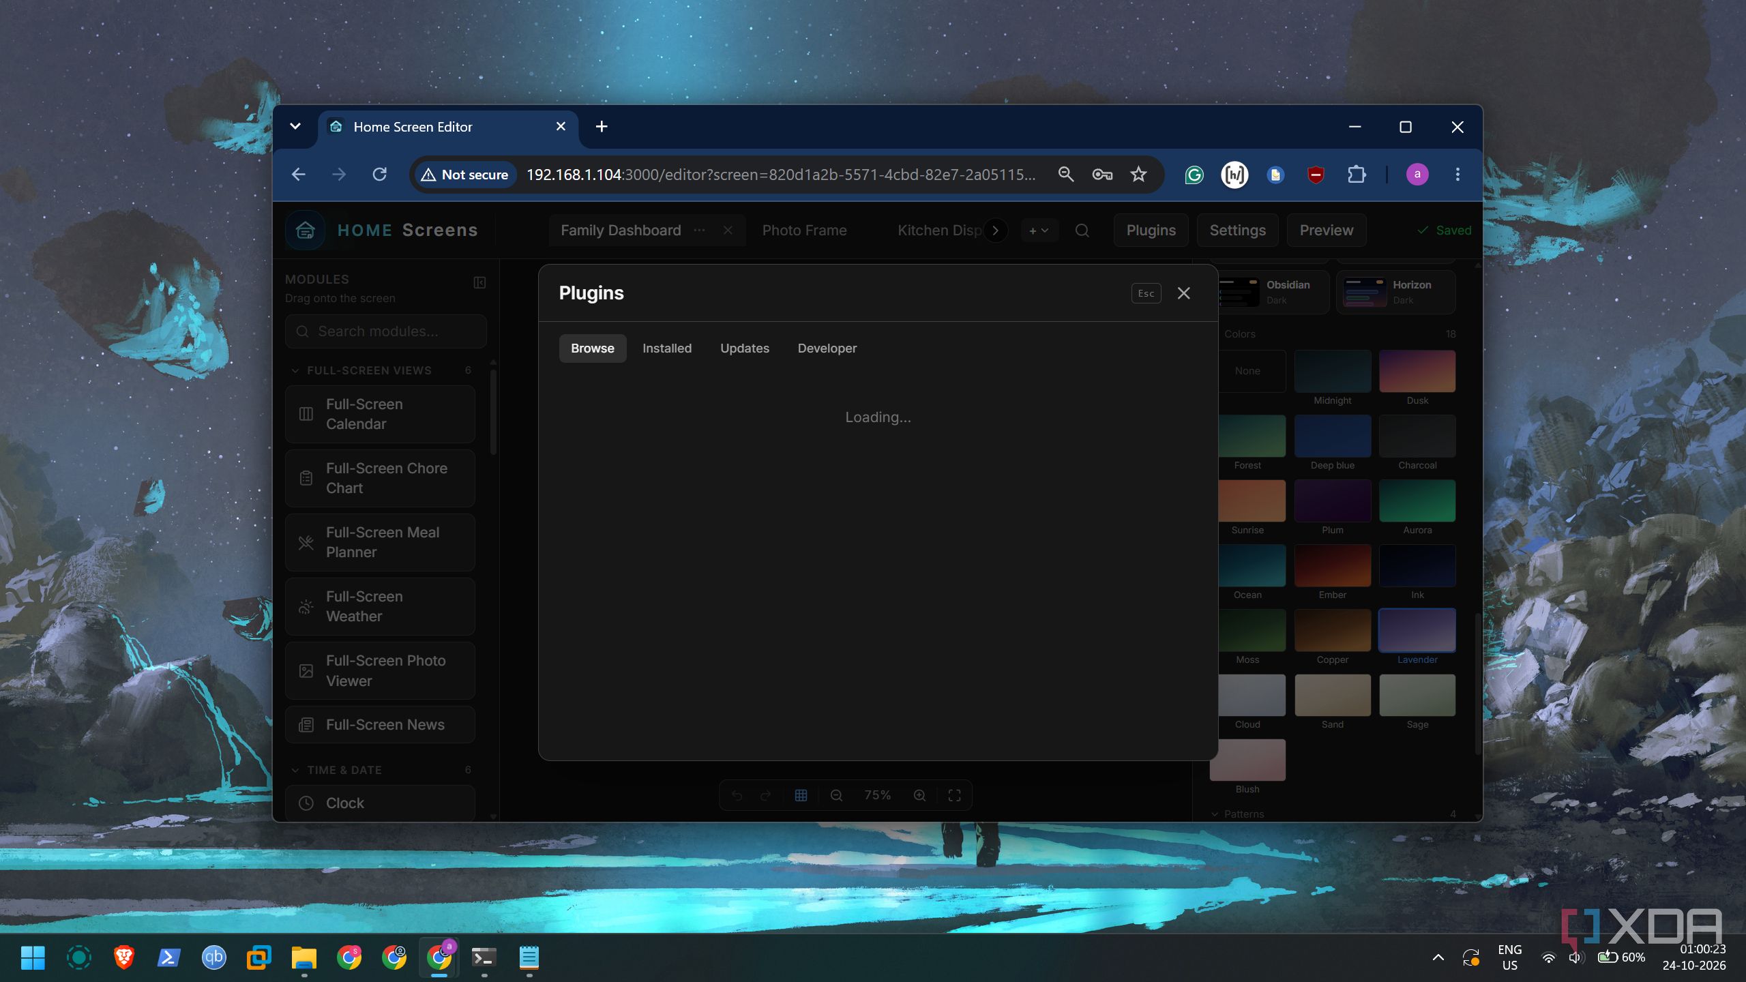Select the Full-Screen News module

380,724
